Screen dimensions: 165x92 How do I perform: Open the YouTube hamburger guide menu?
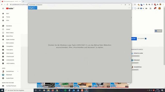3,8
